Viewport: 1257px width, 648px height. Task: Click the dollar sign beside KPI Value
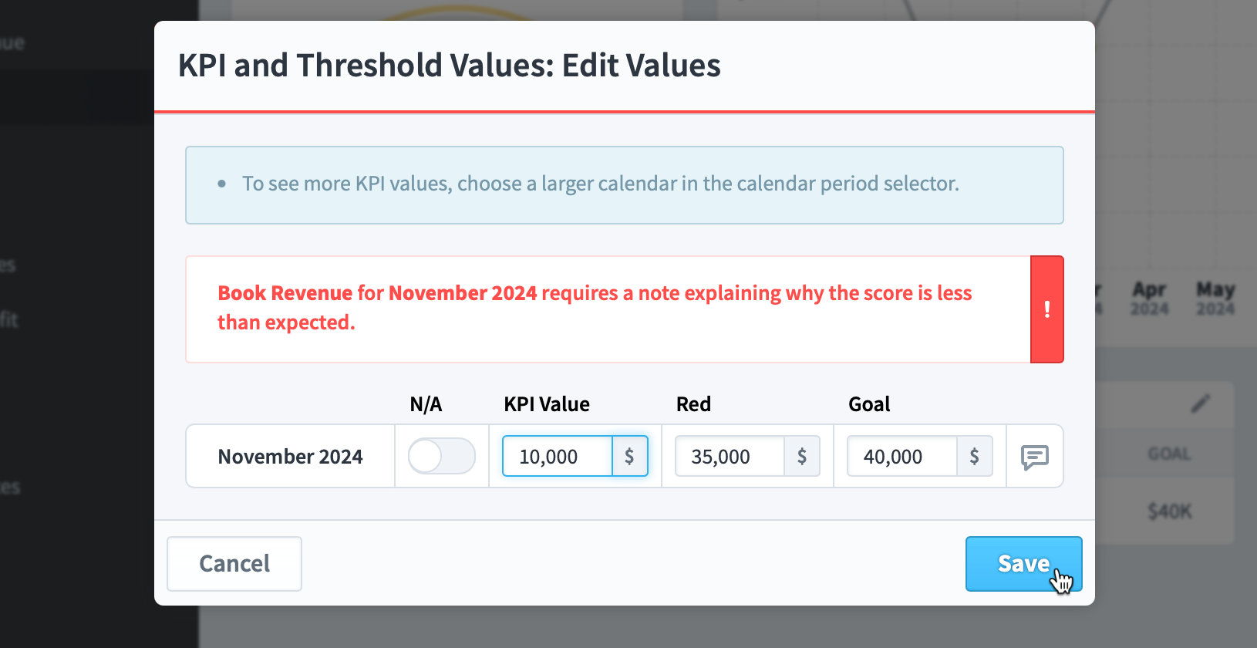(x=630, y=456)
